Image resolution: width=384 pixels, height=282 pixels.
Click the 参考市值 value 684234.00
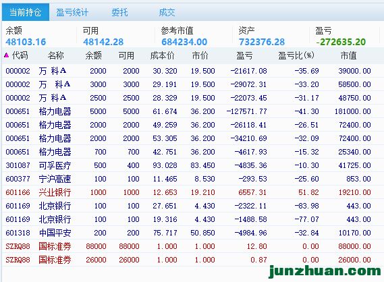184,42
